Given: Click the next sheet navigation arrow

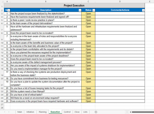Looking at the screenshot, I should point(9,112).
